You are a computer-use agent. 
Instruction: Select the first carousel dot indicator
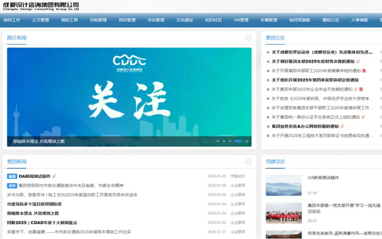[218, 141]
